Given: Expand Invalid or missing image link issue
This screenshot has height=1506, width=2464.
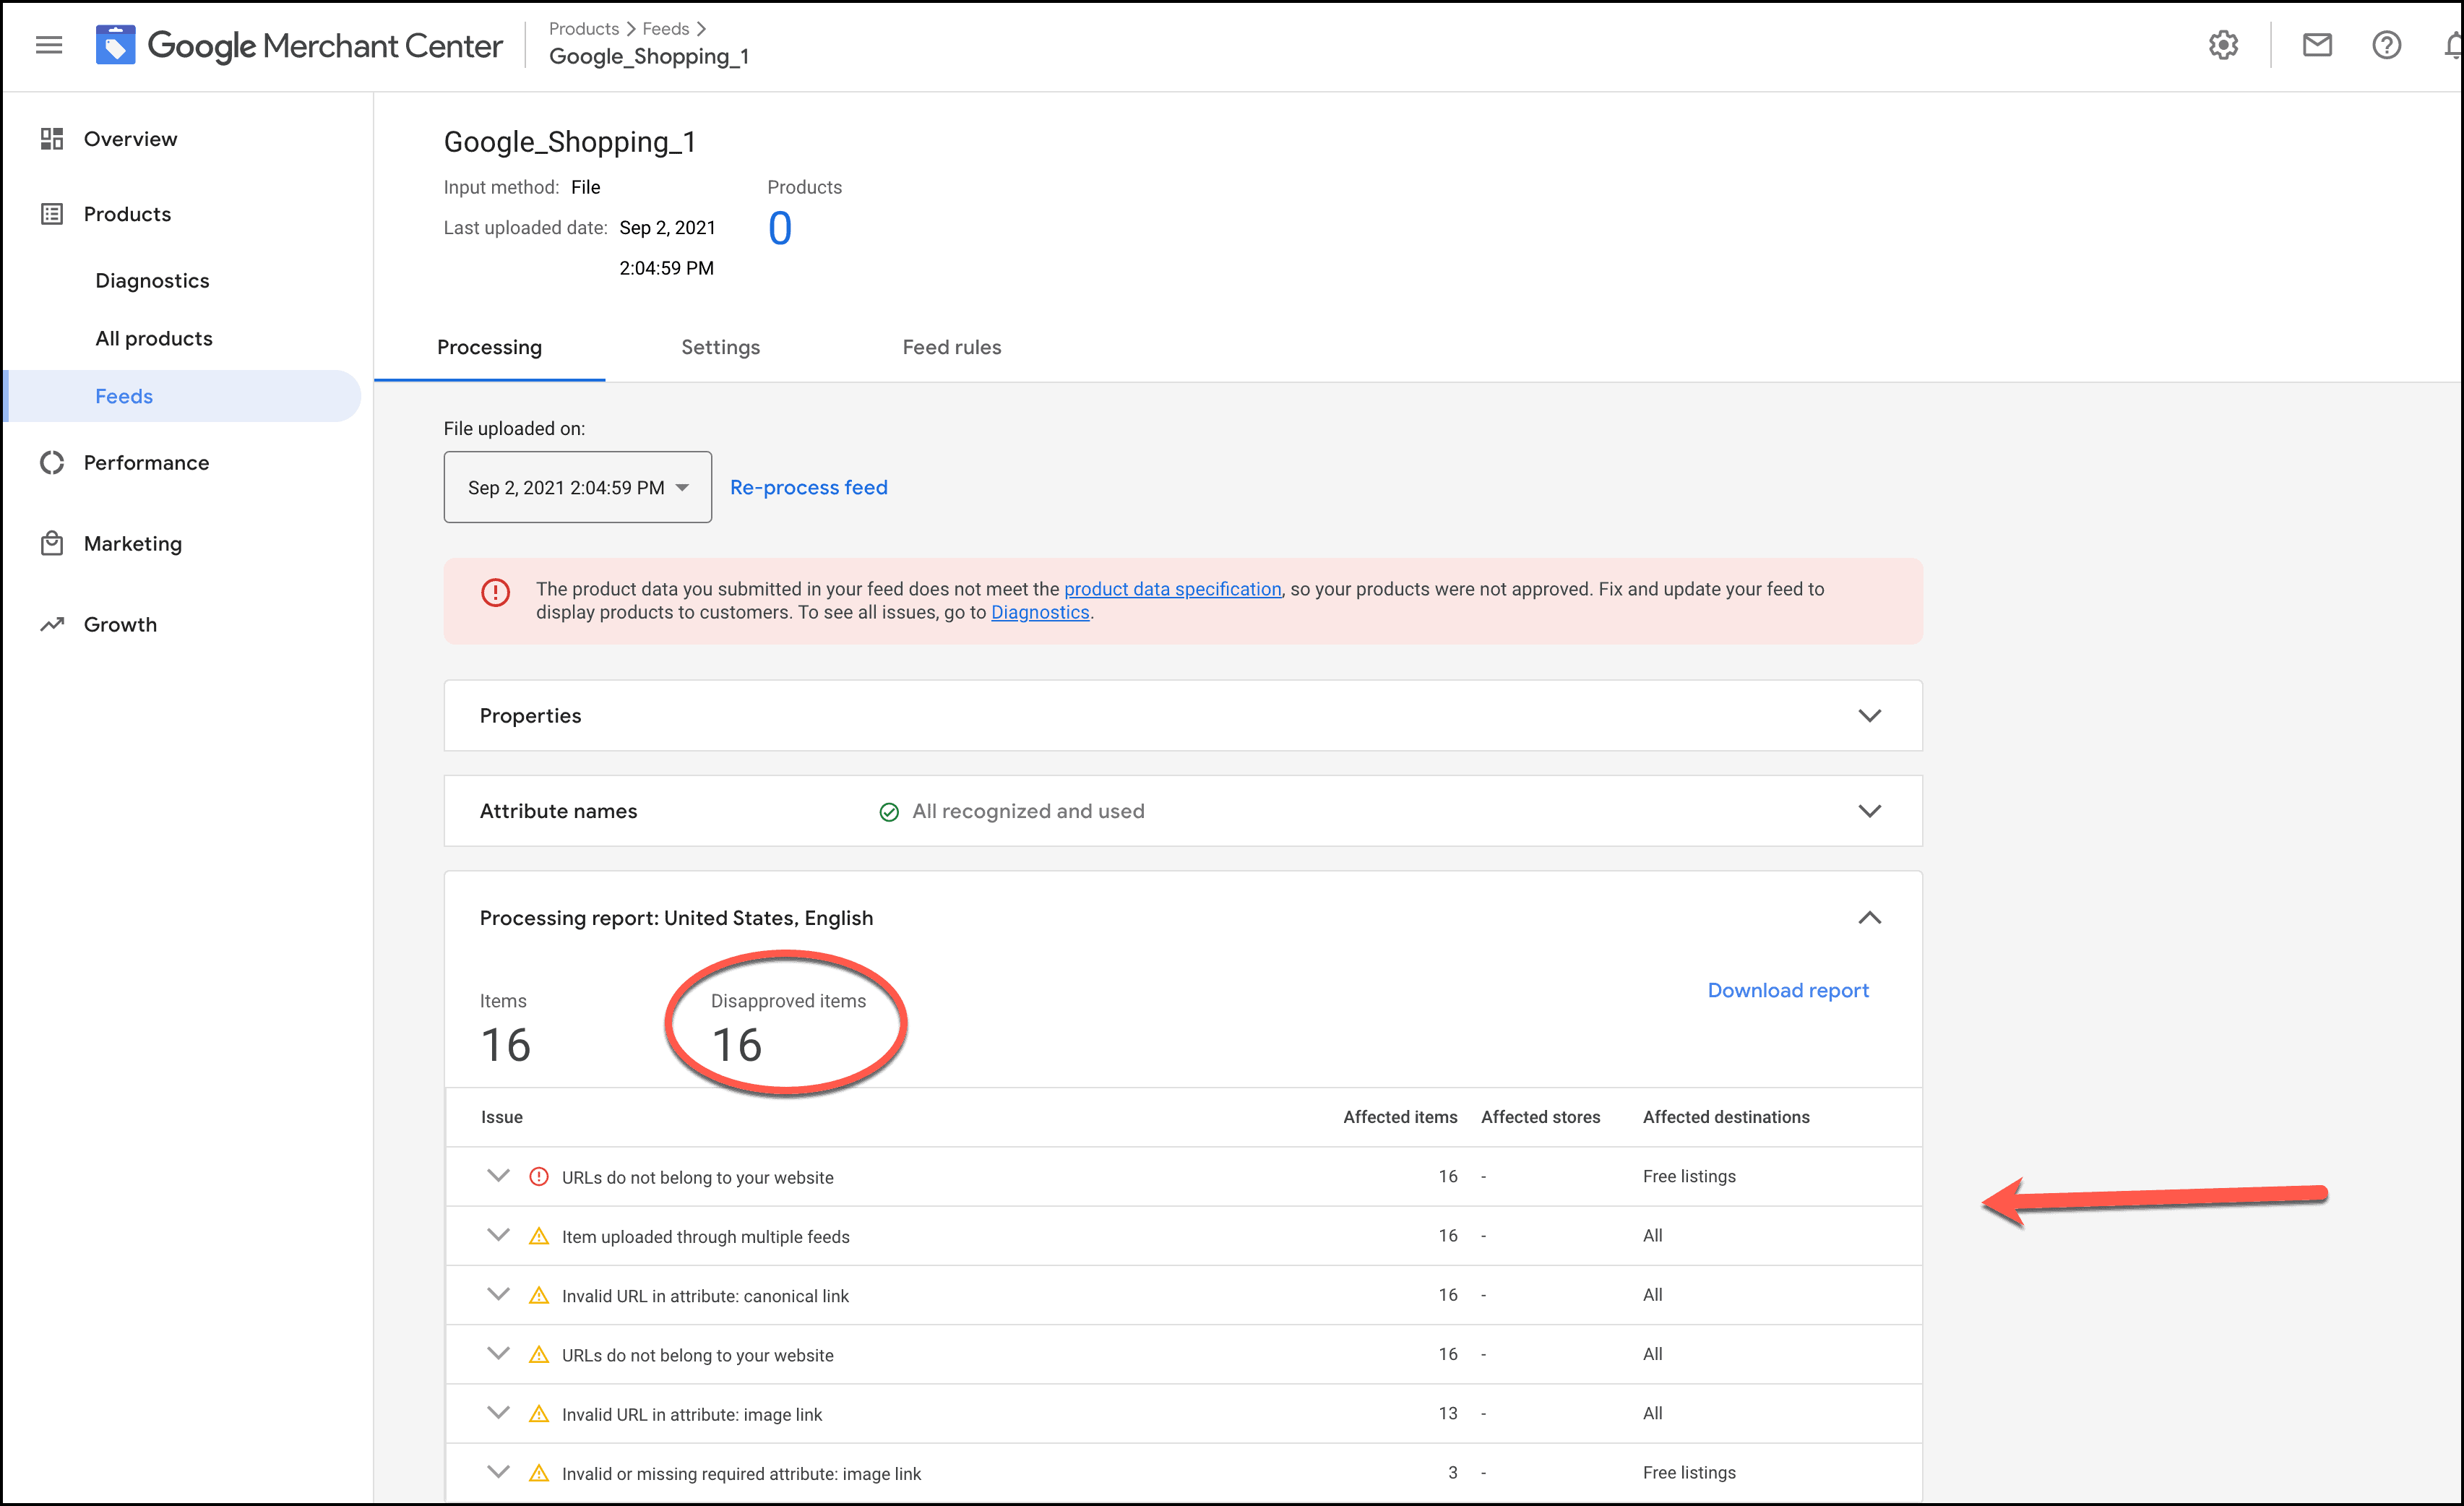Looking at the screenshot, I should [498, 1471].
